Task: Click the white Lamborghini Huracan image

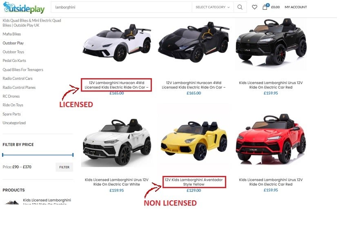Action: pos(117,43)
